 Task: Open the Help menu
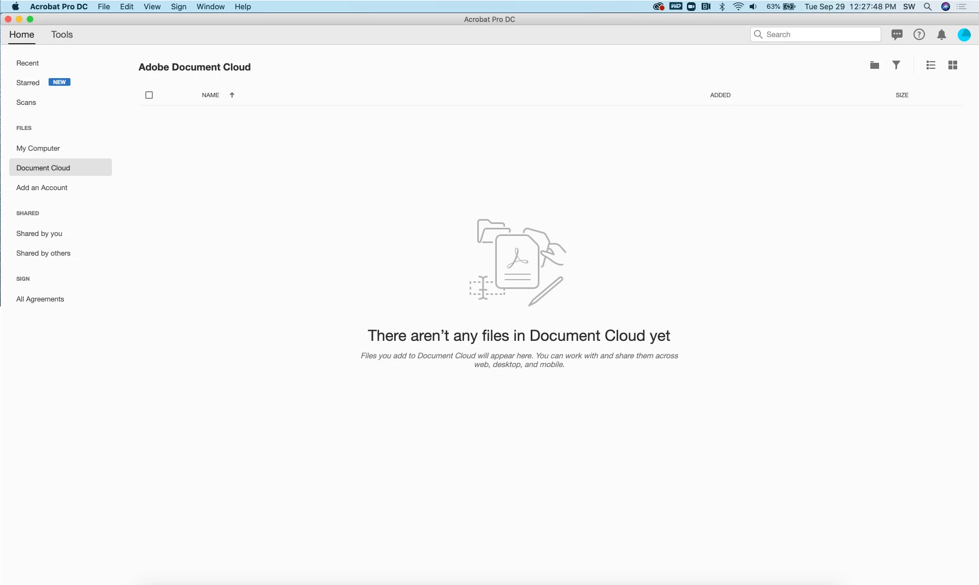pyautogui.click(x=243, y=7)
